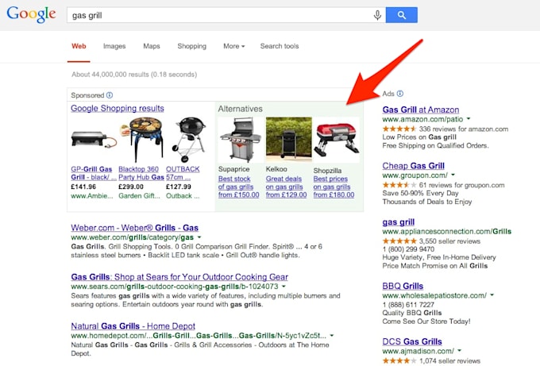Expand dropdown arrow next to weber.com URL

pyautogui.click(x=199, y=237)
